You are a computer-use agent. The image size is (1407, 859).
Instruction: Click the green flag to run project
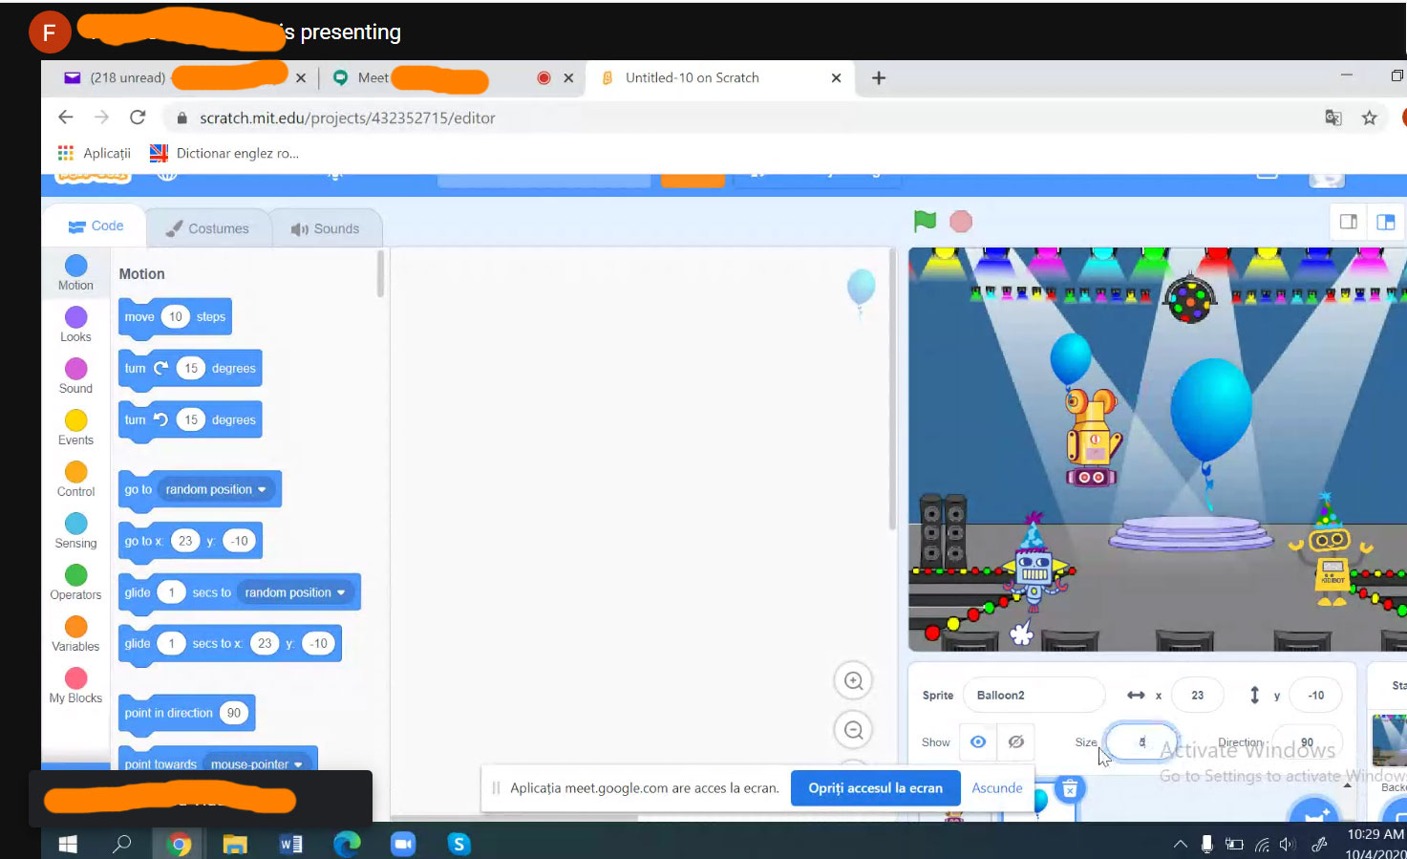click(924, 222)
